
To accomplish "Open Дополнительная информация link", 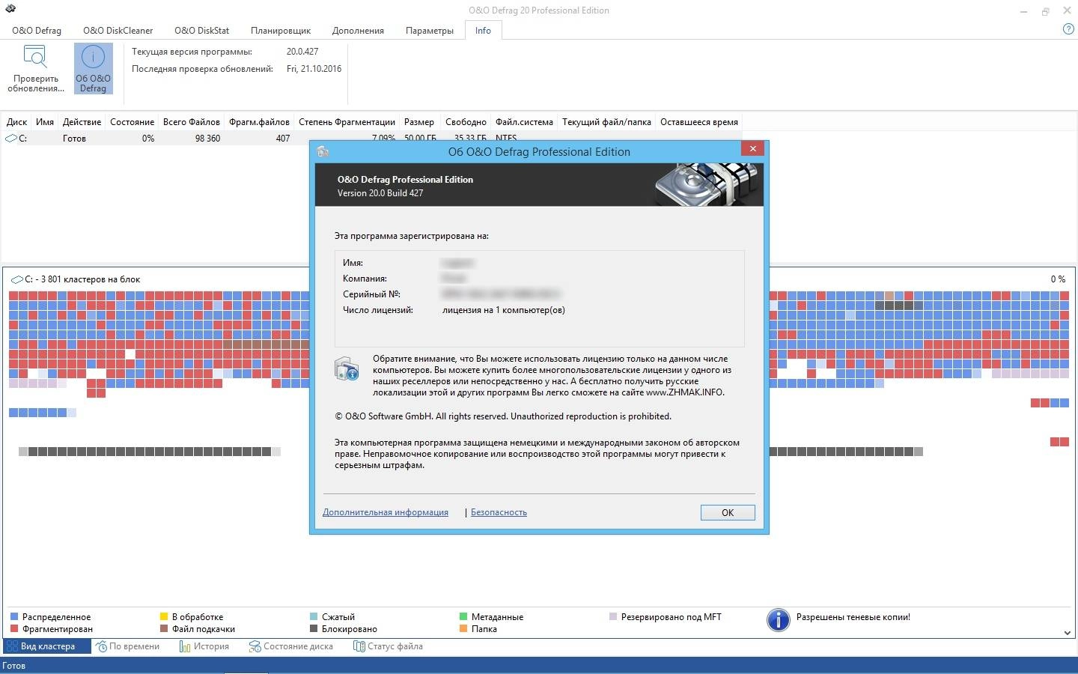I will (x=386, y=512).
